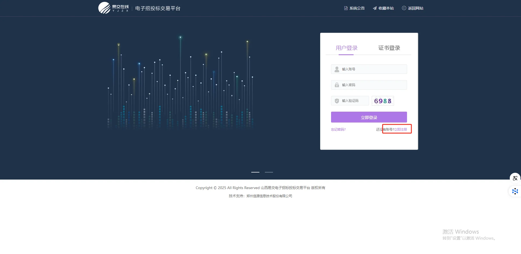
Task: Click the 6988 captcha image to refresh it
Action: (383, 101)
